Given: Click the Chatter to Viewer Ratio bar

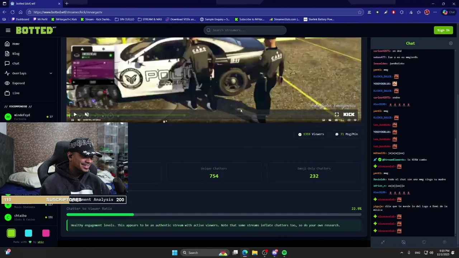Looking at the screenshot, I should pyautogui.click(x=214, y=215).
